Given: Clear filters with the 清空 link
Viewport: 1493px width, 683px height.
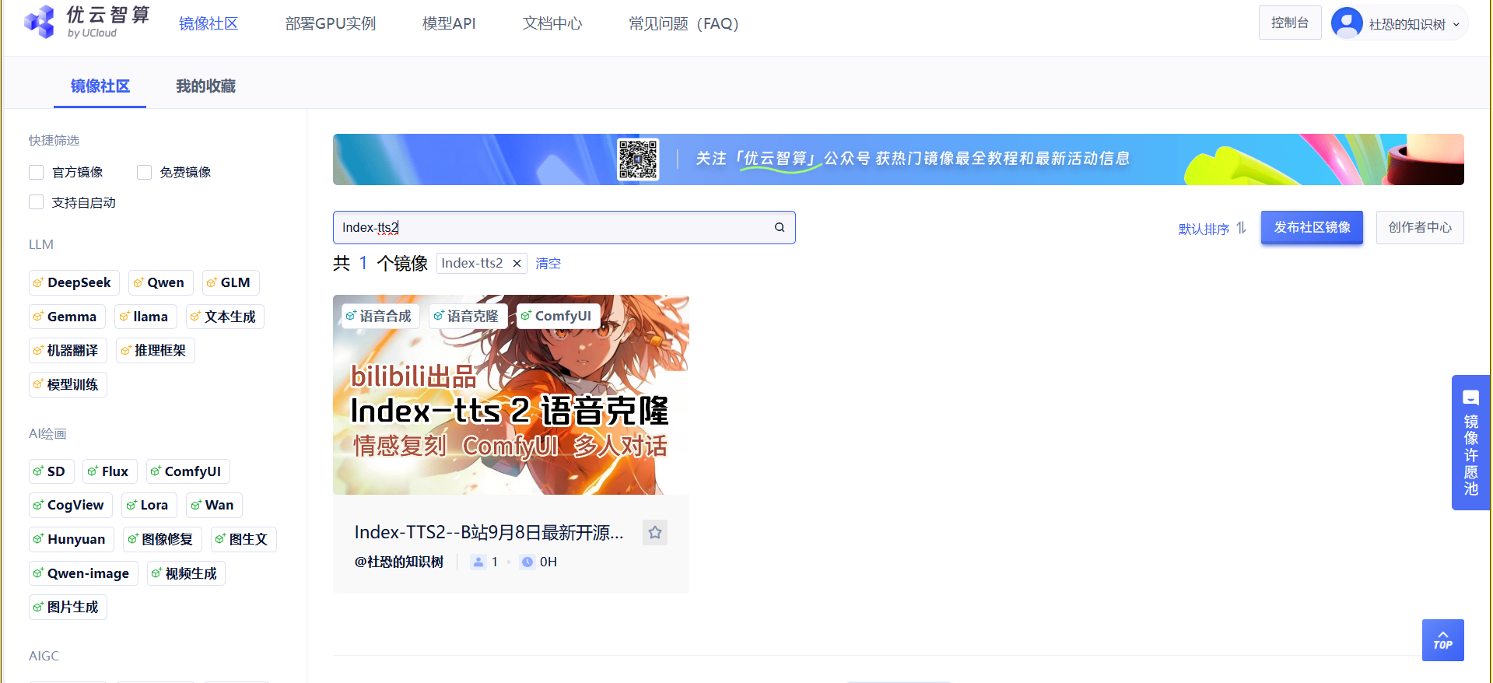Looking at the screenshot, I should coord(548,264).
